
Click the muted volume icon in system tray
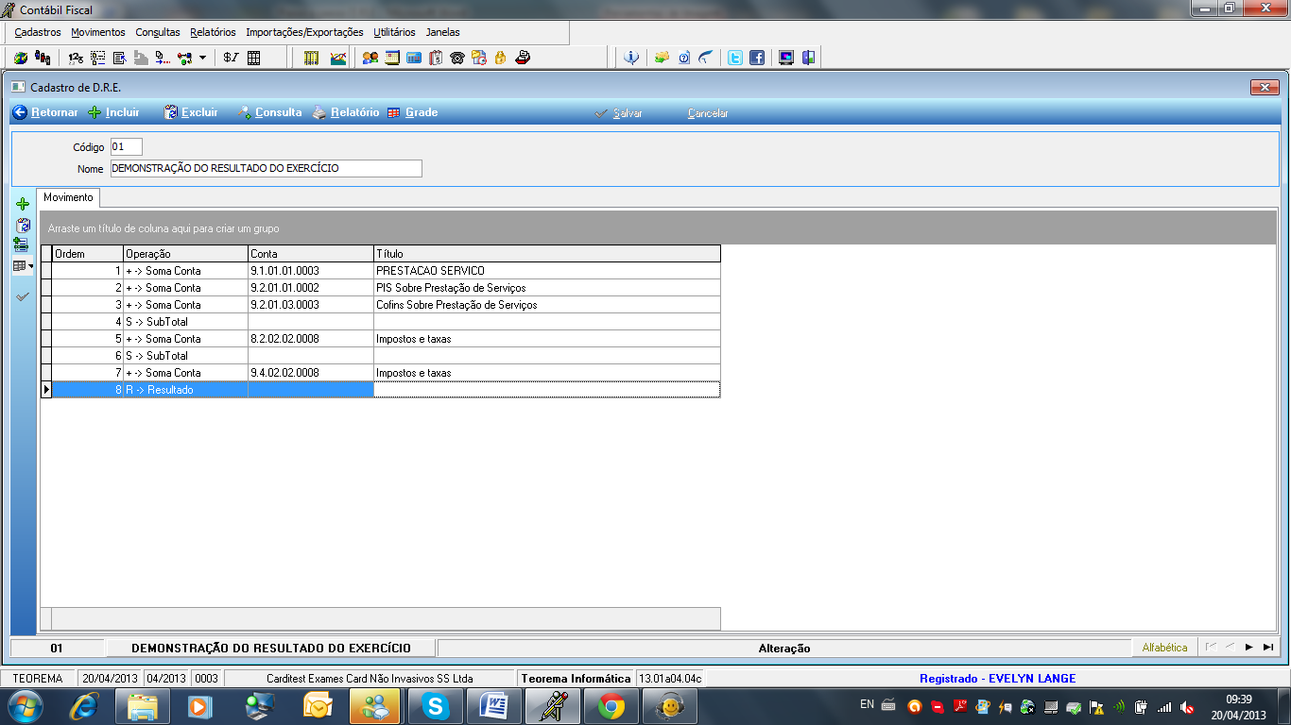1188,706
